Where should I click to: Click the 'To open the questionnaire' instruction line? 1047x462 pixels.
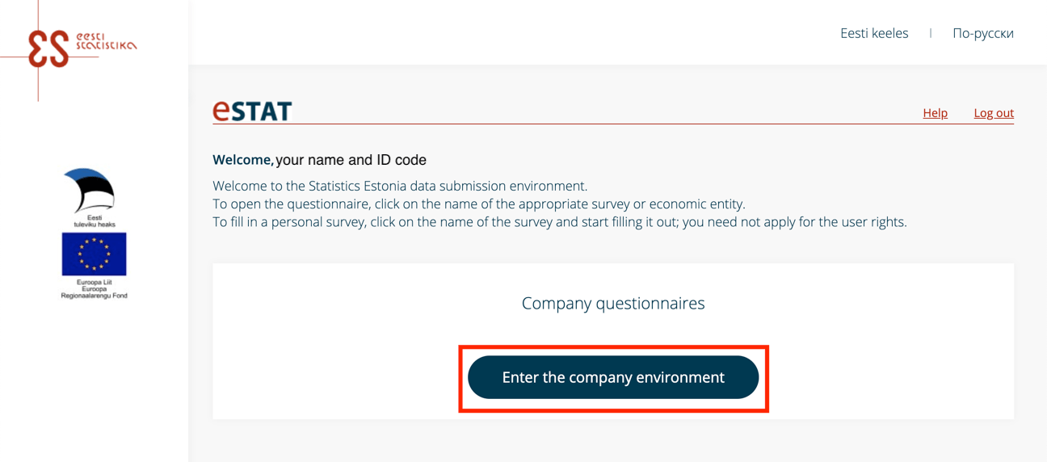(x=478, y=204)
